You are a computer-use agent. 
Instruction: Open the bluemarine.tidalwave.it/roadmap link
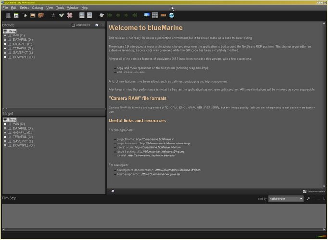tap(163, 143)
